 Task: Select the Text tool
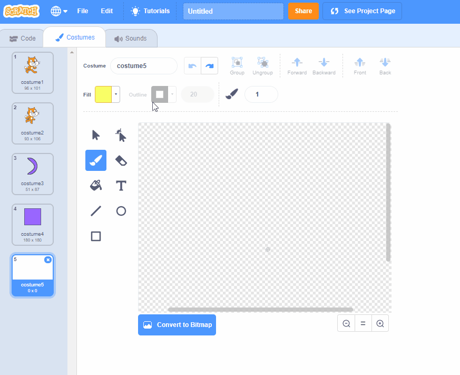(x=121, y=186)
